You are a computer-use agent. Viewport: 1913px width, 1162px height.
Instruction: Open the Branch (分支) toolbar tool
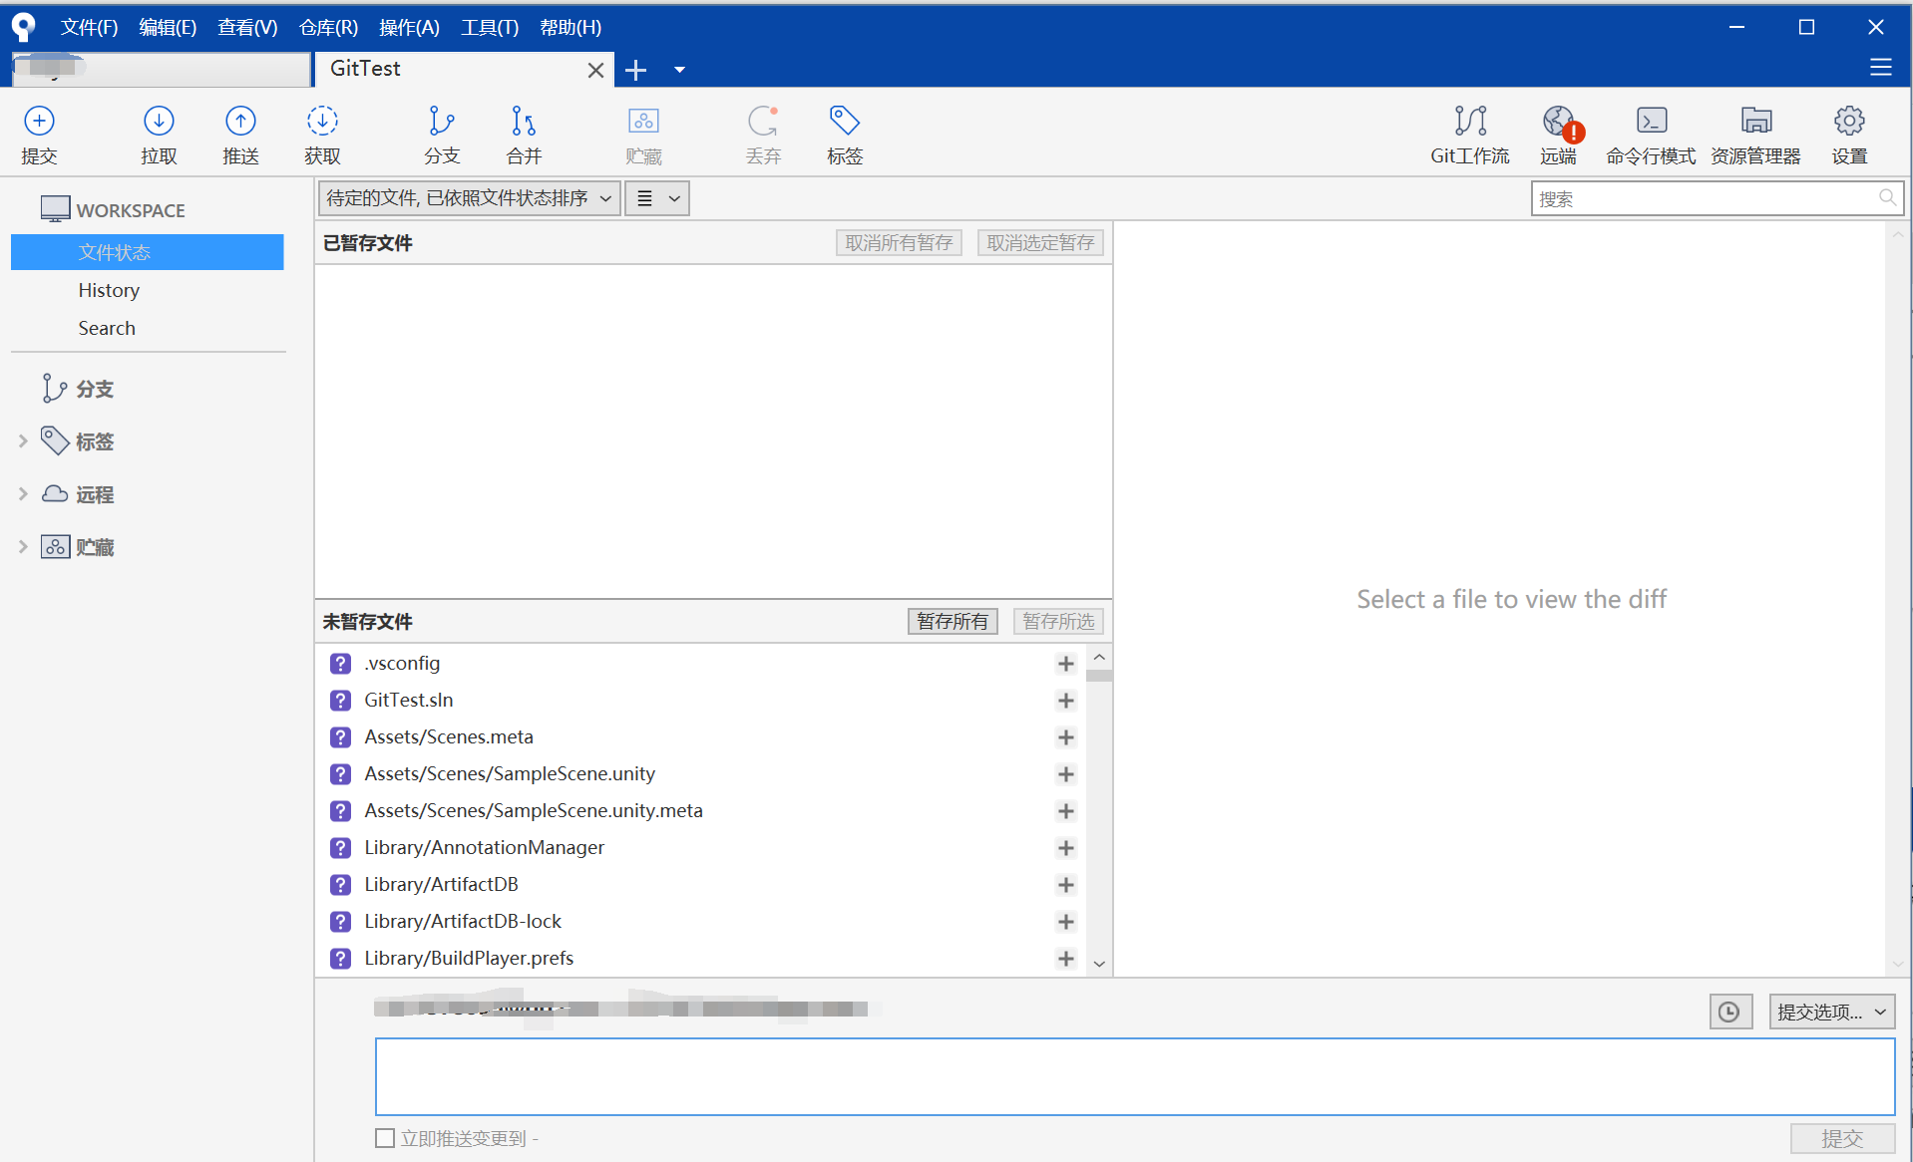click(x=442, y=134)
